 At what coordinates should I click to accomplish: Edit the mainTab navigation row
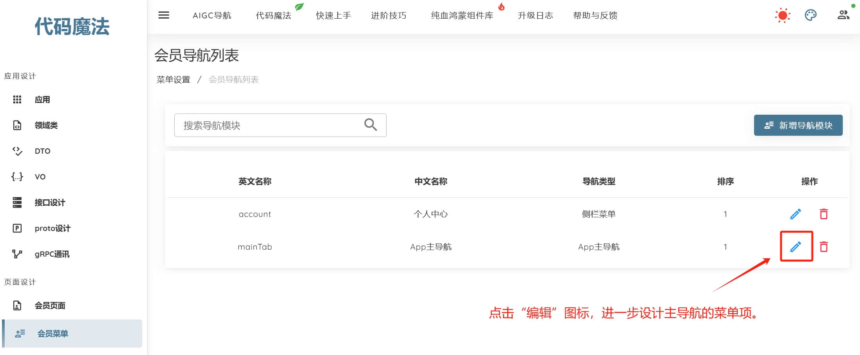click(795, 247)
